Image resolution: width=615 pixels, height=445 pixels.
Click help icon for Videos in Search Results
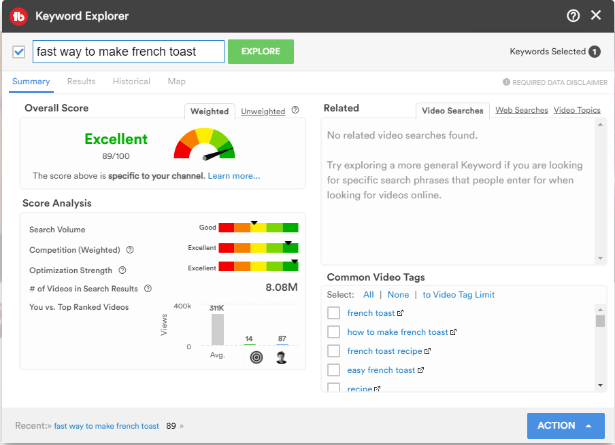(148, 289)
